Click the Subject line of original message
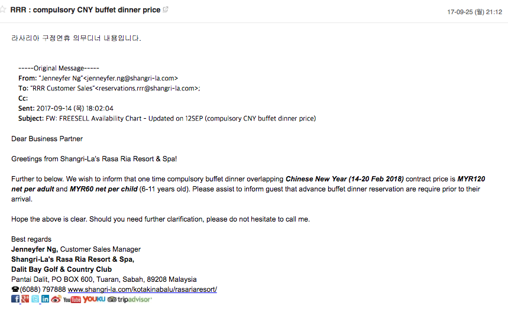The height and width of the screenshot is (309, 508). tap(167, 118)
